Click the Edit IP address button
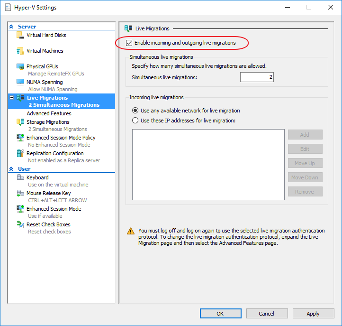Screen dimensions: 342x326 click(305, 149)
